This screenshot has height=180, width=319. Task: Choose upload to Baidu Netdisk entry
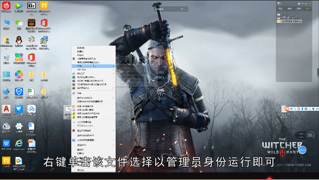pos(93,122)
